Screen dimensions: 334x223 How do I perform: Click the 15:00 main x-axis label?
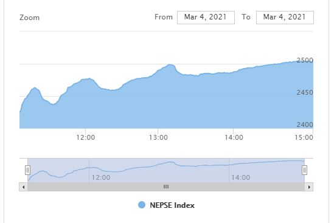pyautogui.click(x=304, y=137)
